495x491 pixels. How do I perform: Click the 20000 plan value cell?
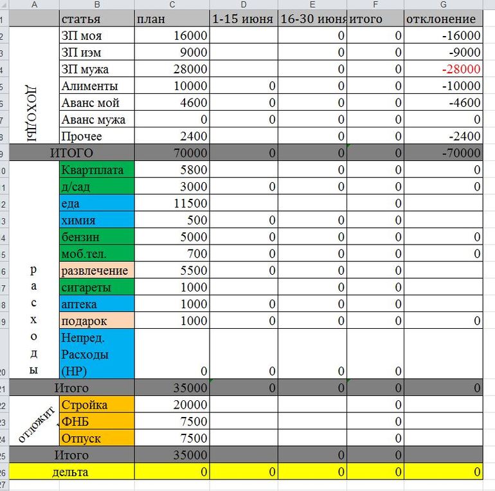coord(172,405)
